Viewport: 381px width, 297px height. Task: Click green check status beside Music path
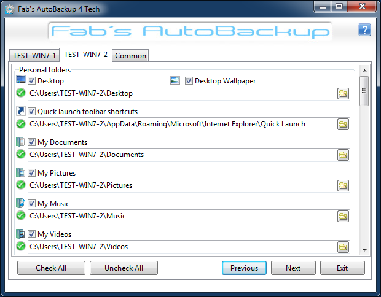[x=21, y=216]
